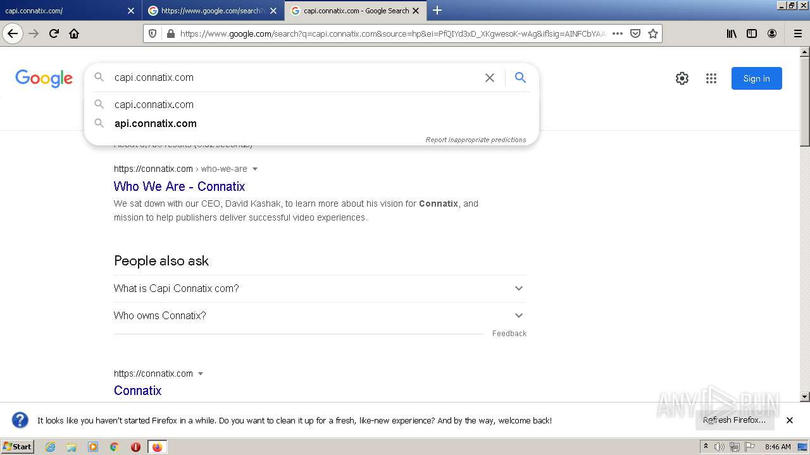This screenshot has height=455, width=810.
Task: Open the Firefox home page
Action: point(74,33)
